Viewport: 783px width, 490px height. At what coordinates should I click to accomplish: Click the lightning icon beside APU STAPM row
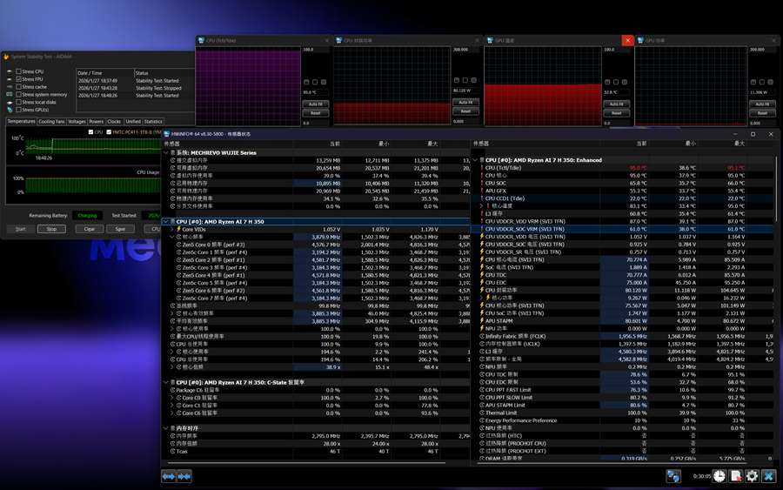(x=482, y=320)
